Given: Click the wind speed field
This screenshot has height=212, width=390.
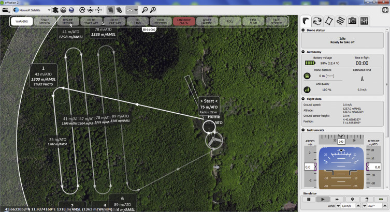Looking at the screenshot, I should (344, 206).
